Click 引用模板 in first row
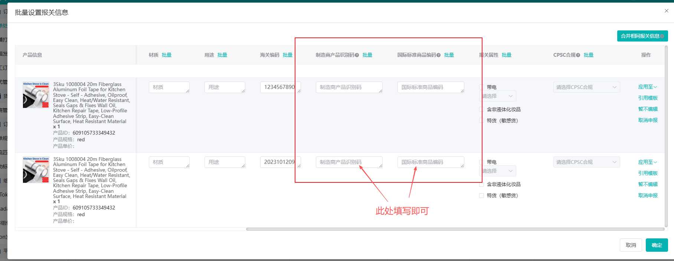Image resolution: width=674 pixels, height=261 pixels. tap(648, 98)
